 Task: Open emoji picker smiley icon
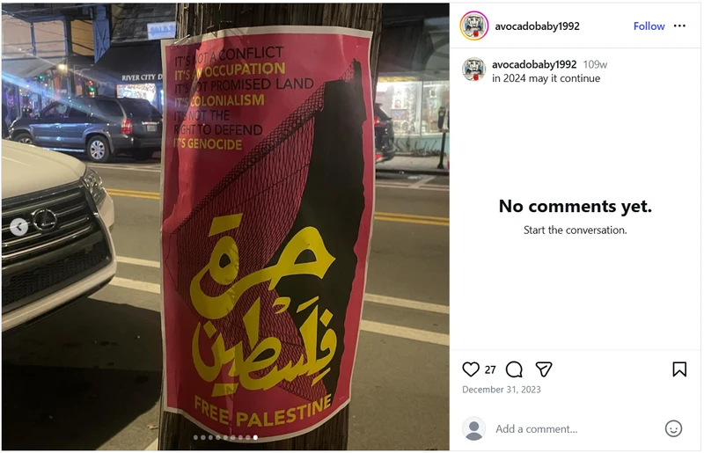(x=673, y=428)
